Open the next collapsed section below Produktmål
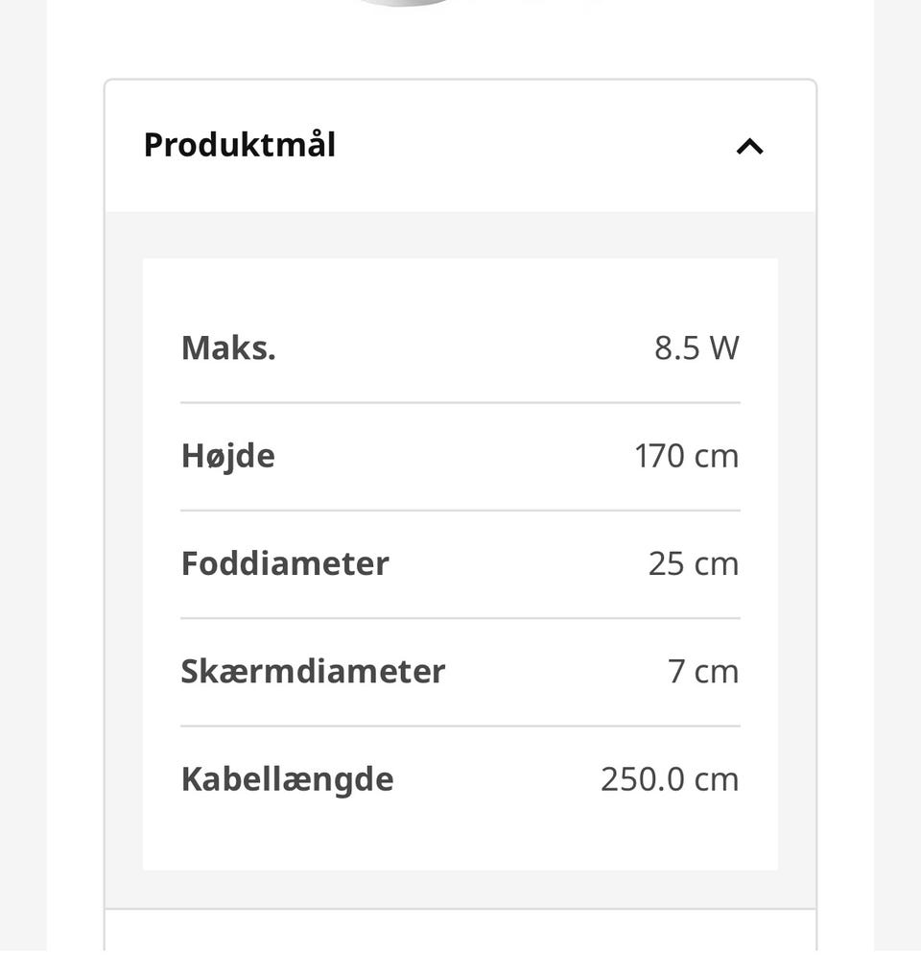The image size is (921, 978). 460,930
